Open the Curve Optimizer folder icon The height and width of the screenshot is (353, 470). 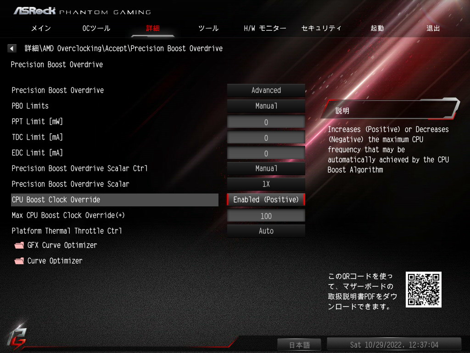(19, 261)
